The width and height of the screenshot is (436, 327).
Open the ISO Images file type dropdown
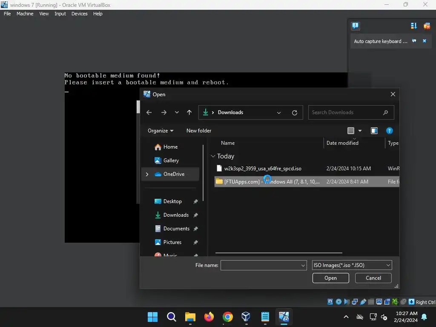(352, 265)
